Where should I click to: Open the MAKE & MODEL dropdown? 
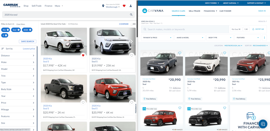(190, 38)
